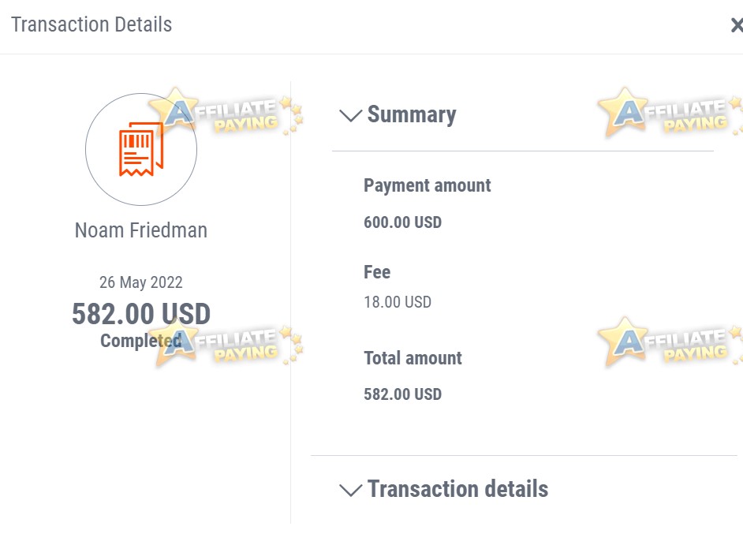Click the Summary heading
743x534 pixels.
(411, 114)
